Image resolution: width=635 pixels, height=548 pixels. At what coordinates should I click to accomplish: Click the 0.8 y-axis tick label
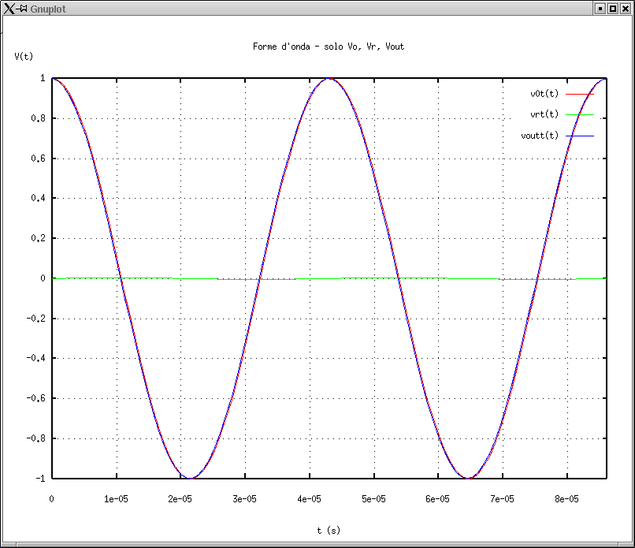coord(39,118)
